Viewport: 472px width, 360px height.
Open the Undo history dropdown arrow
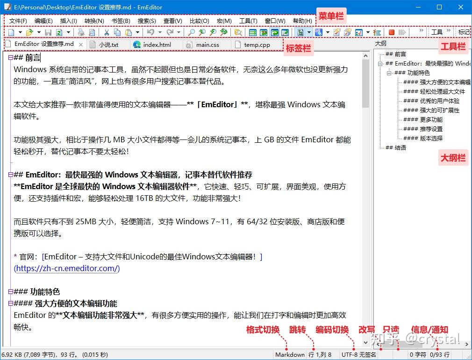(x=160, y=32)
